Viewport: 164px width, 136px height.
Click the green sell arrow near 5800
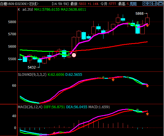click(138, 23)
